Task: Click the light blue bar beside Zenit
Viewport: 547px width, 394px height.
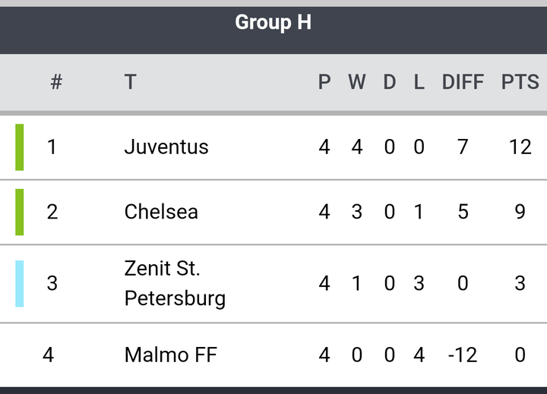Action: tap(20, 283)
